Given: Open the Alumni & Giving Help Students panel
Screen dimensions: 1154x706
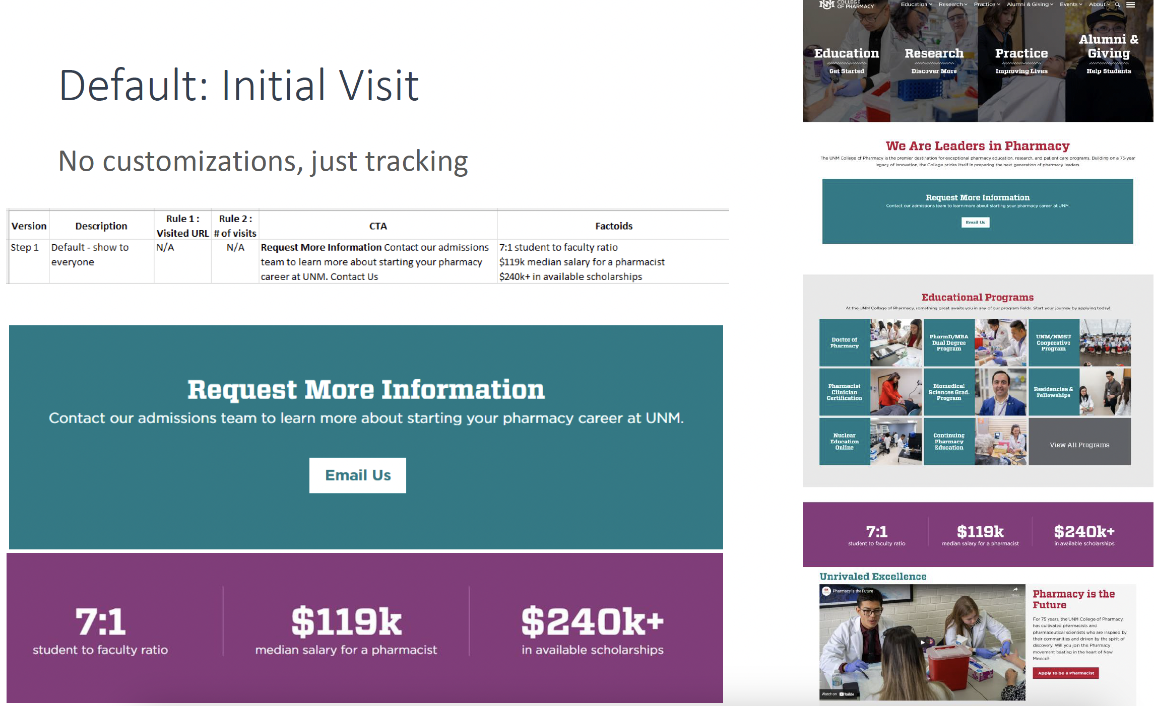Looking at the screenshot, I should [x=1109, y=61].
